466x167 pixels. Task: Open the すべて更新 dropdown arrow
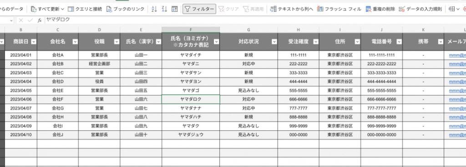coord(62,9)
